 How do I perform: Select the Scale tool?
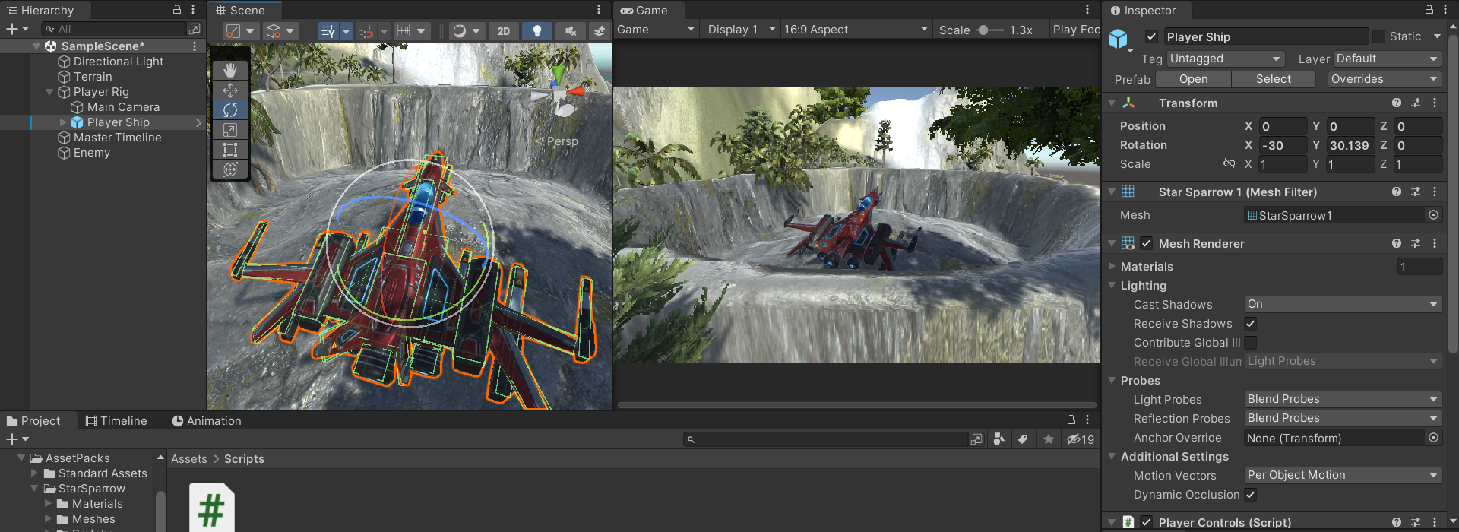click(x=230, y=130)
